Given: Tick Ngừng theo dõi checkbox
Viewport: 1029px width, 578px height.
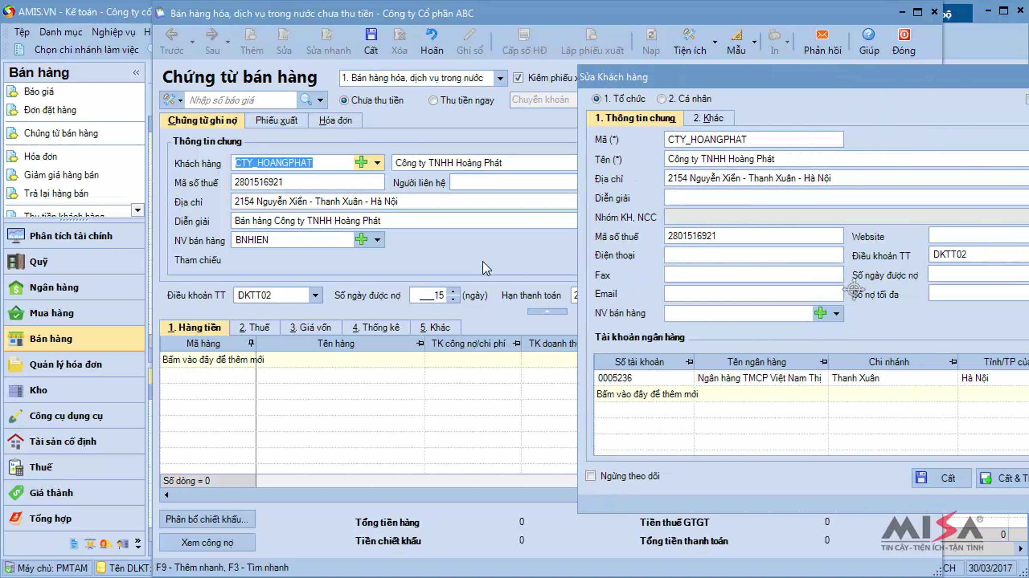Looking at the screenshot, I should 590,476.
